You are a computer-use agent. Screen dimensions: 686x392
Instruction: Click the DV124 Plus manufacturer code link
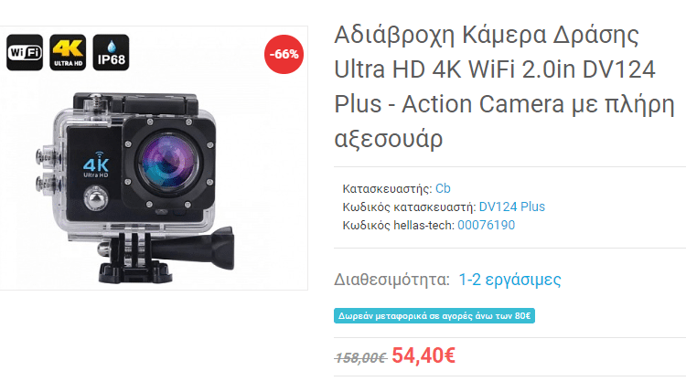coord(512,207)
